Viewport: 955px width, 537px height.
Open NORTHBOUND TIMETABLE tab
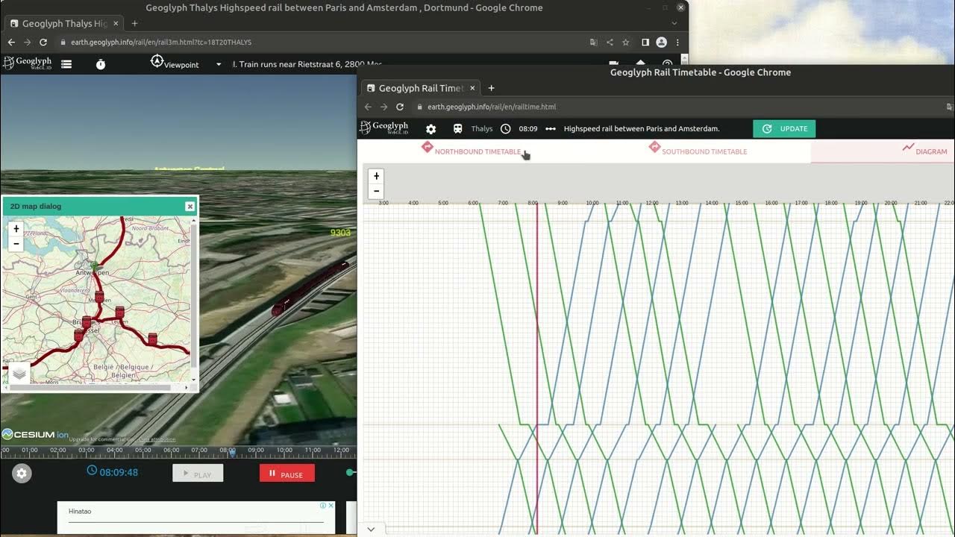pos(471,149)
